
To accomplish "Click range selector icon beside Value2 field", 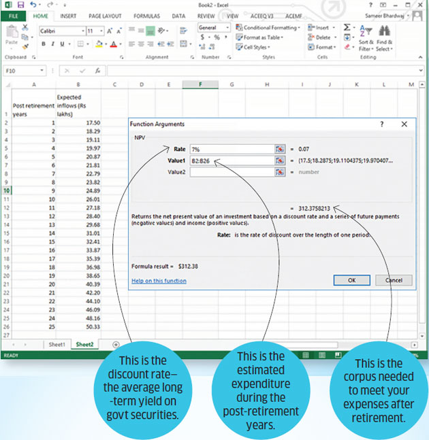I will [x=279, y=173].
